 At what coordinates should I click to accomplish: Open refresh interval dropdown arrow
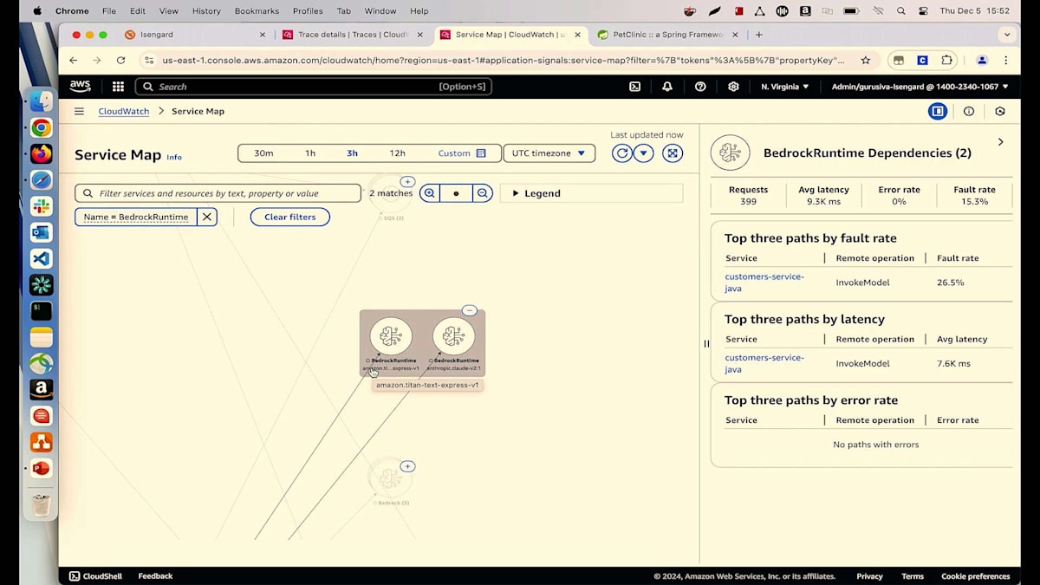point(643,153)
